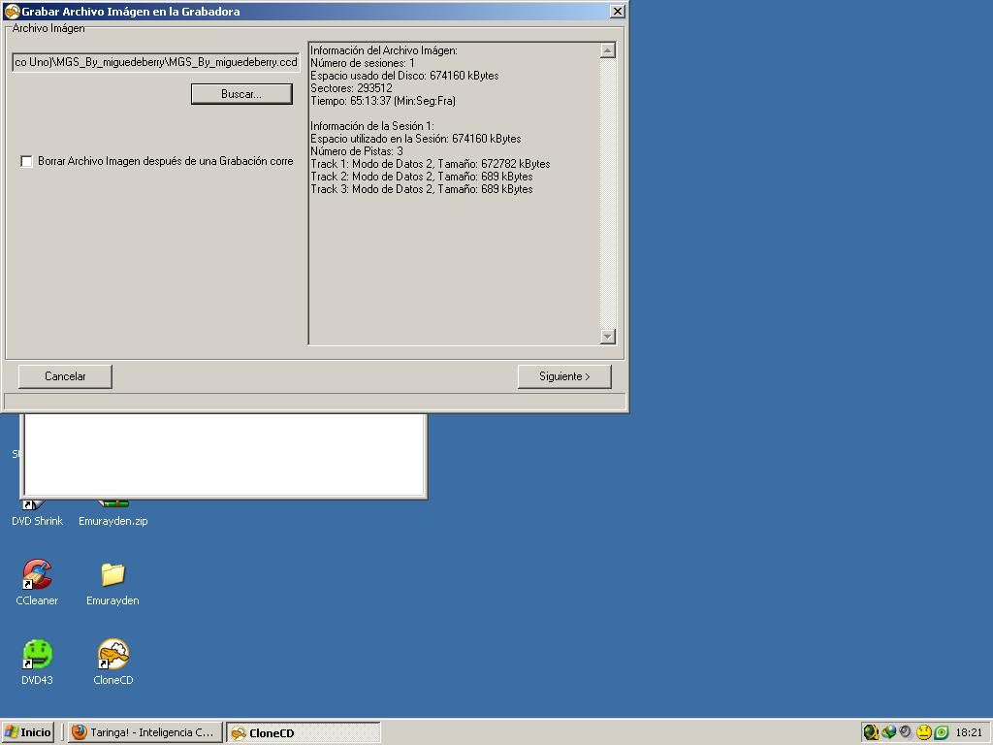
Task: Close the Grabar Archivo Imágen dialog
Action: (618, 12)
